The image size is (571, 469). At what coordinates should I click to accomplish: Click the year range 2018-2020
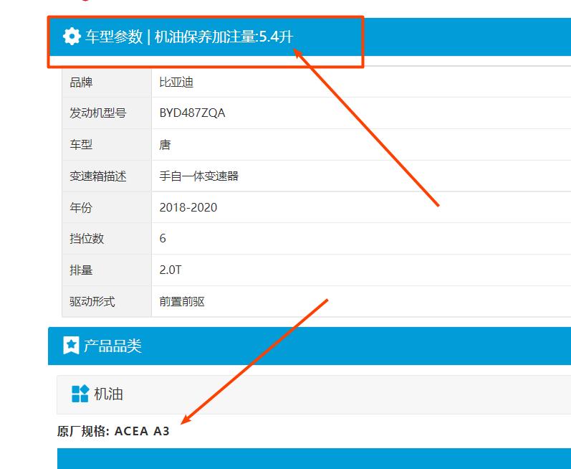coord(188,207)
